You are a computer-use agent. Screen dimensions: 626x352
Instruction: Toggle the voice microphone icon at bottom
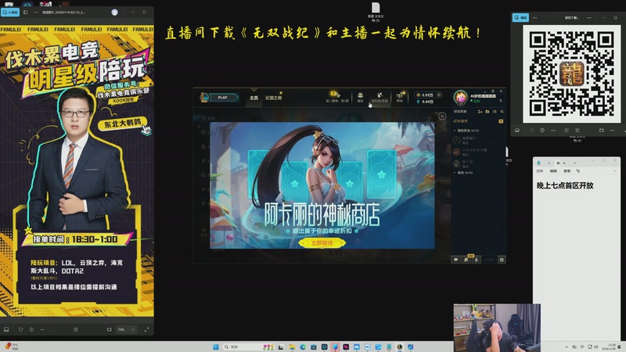coord(477,260)
